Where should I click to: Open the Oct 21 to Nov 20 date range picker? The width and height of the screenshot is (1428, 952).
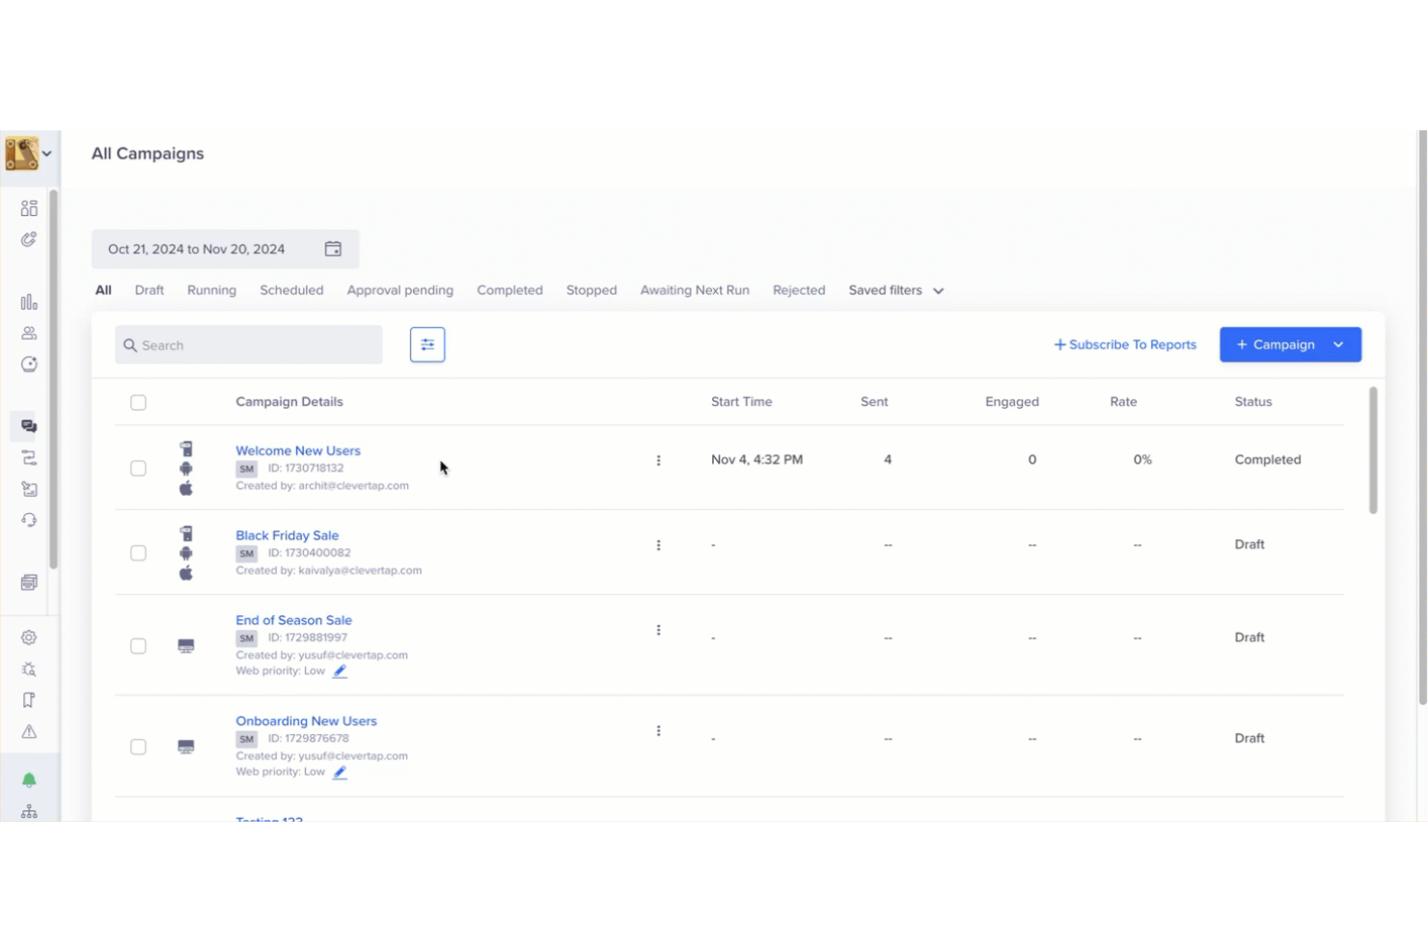pyautogui.click(x=225, y=249)
